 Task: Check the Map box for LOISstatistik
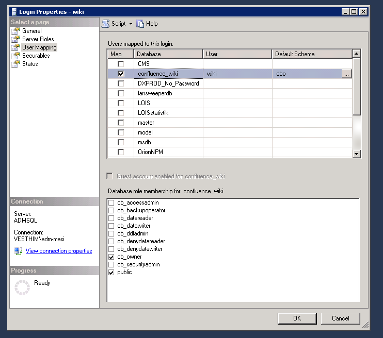[x=121, y=113]
